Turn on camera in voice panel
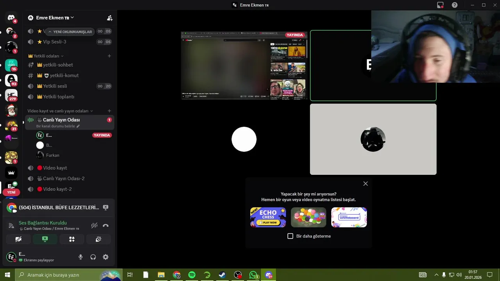This screenshot has width=500, height=281. pyautogui.click(x=18, y=239)
